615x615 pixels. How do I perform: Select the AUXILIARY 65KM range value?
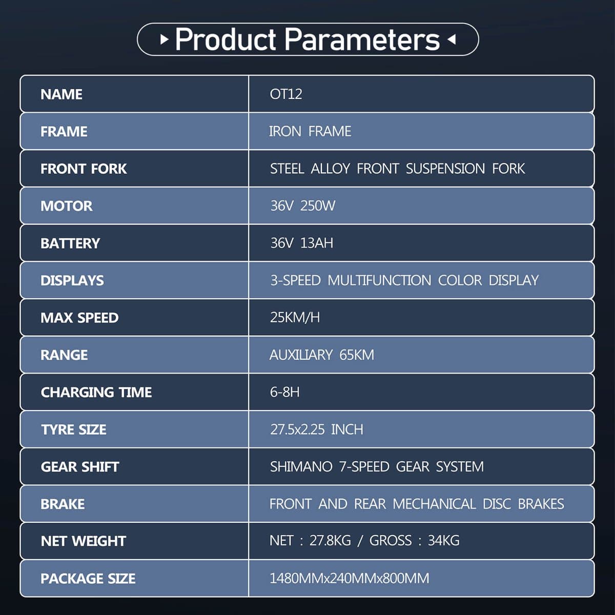[x=322, y=355]
